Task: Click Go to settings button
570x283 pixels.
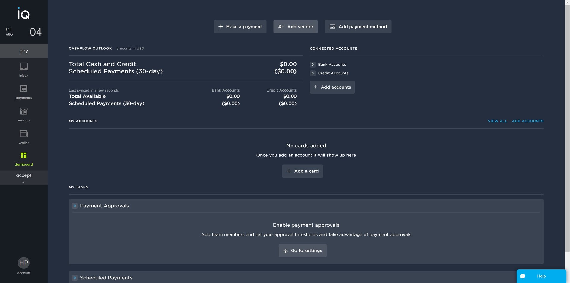Action: pyautogui.click(x=303, y=251)
